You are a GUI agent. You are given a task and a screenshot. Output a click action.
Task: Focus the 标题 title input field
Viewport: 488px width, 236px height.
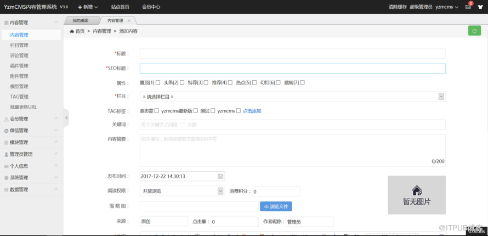point(293,54)
